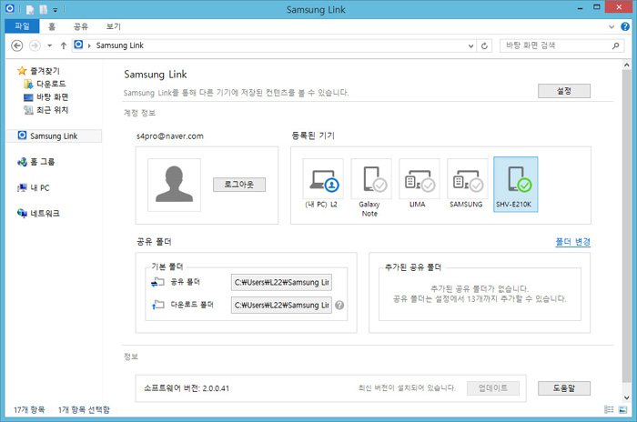Open help with blue question mark icon
This screenshot has height=422, width=637.
625,26
